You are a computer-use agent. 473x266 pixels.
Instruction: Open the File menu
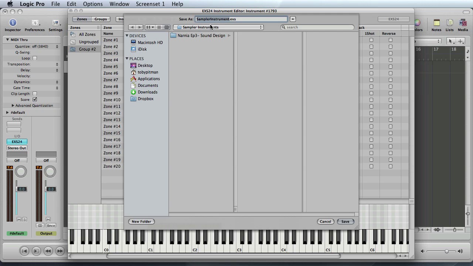pos(55,4)
